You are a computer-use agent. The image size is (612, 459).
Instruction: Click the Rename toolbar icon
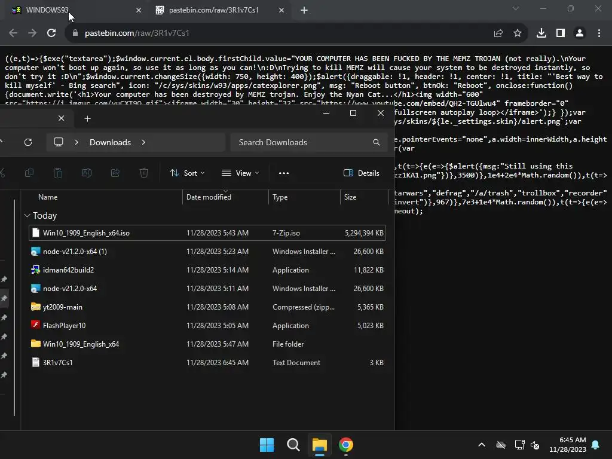pos(86,173)
